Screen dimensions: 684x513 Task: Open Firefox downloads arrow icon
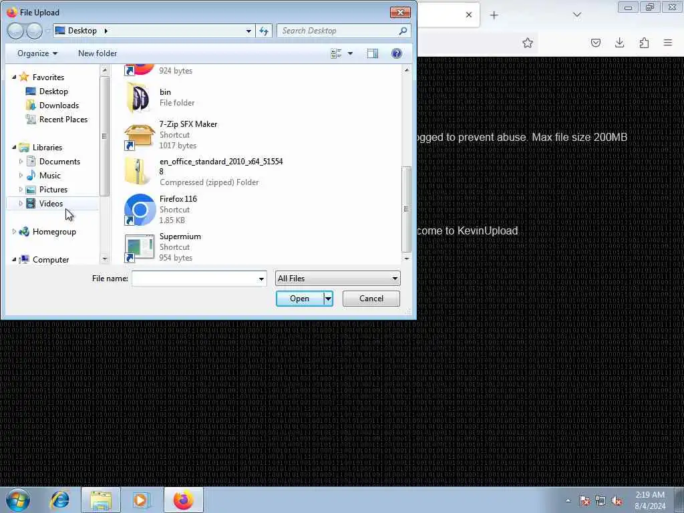(619, 43)
